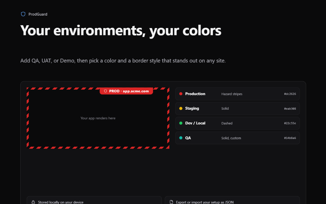Click the shield icon in PROD badge
The image size is (326, 204).
[105, 91]
